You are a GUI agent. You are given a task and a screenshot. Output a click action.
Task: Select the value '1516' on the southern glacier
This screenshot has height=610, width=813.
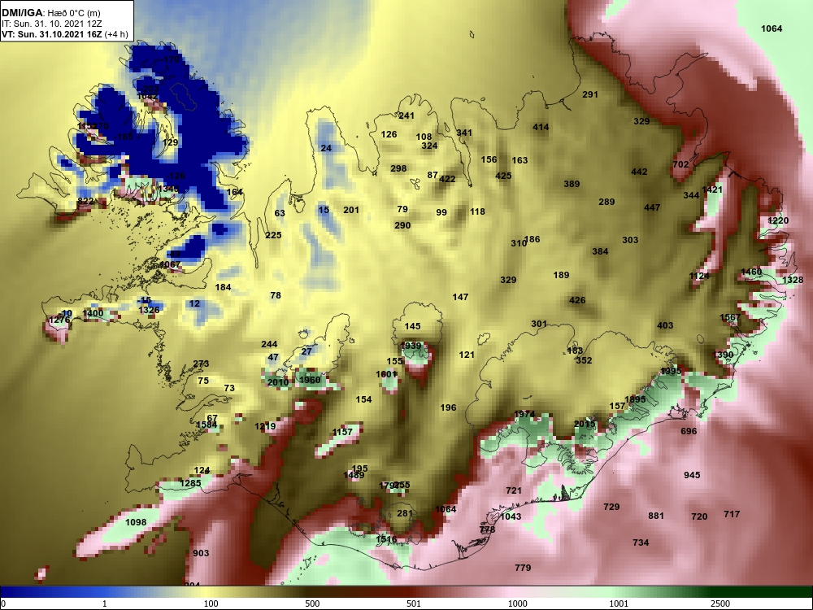[386, 539]
